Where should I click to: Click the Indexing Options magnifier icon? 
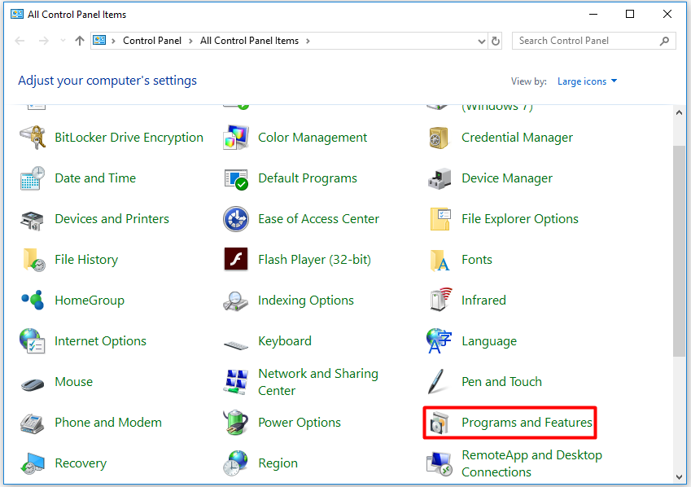(235, 301)
